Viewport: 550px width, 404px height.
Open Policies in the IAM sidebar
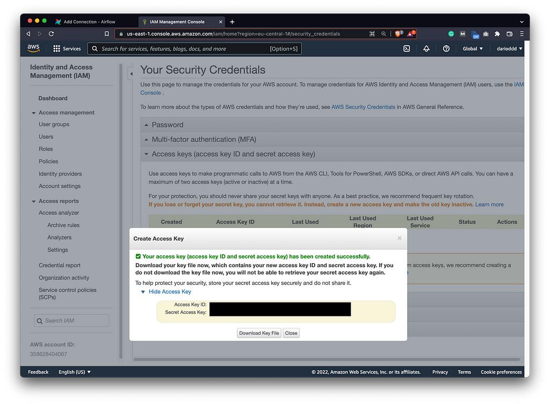(48, 161)
